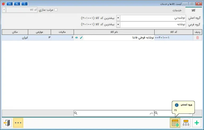Click the عوارض column header
This screenshot has height=130, width=204.
(x=39, y=32)
